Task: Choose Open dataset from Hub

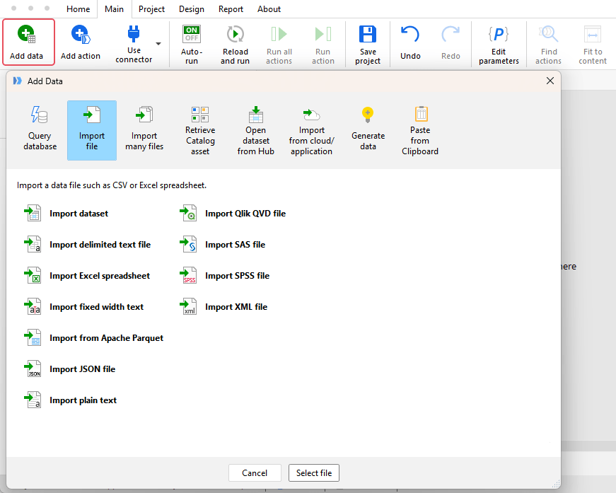Action: coord(256,130)
